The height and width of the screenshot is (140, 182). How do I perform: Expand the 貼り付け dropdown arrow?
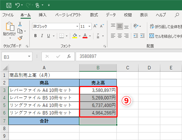click(x=10, y=38)
